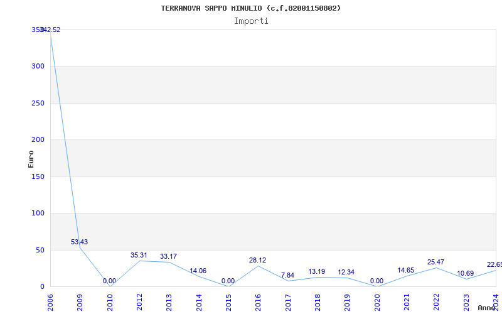Click the 2015 year tick label
This screenshot has width=502, height=314.
tap(228, 303)
